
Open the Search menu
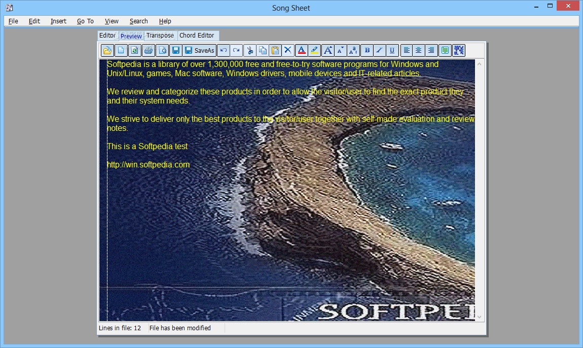coord(139,21)
